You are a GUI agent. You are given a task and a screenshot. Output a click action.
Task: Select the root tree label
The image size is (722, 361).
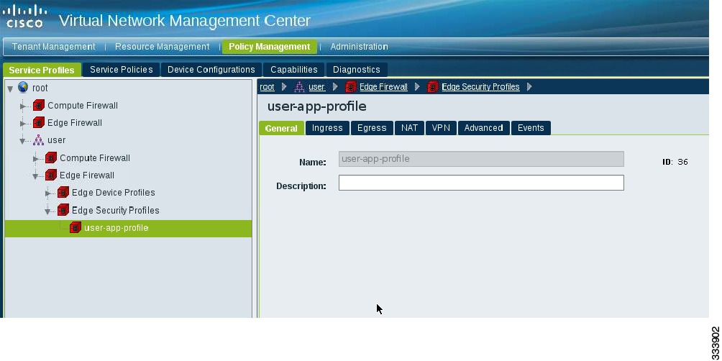[x=40, y=88]
